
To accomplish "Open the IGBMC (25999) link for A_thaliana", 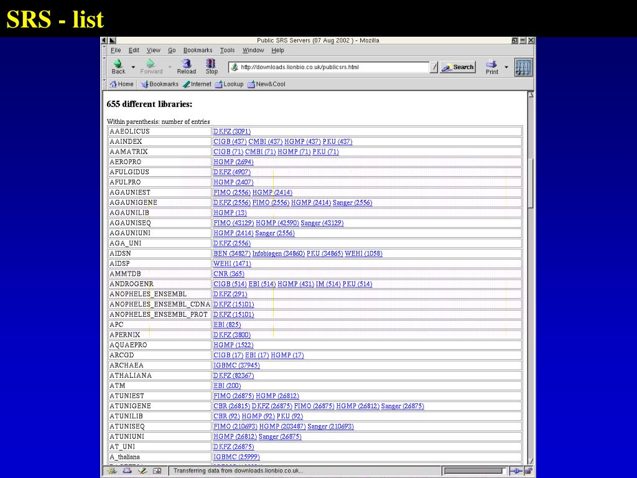I will (x=236, y=456).
